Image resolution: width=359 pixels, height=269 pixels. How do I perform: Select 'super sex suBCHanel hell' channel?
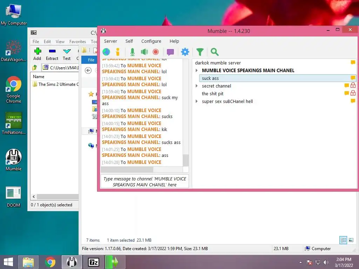(x=227, y=101)
